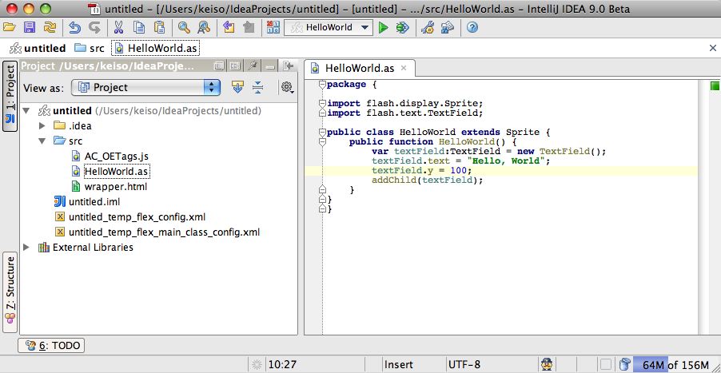Toggle autoscroll to source in Project panel

click(237, 87)
